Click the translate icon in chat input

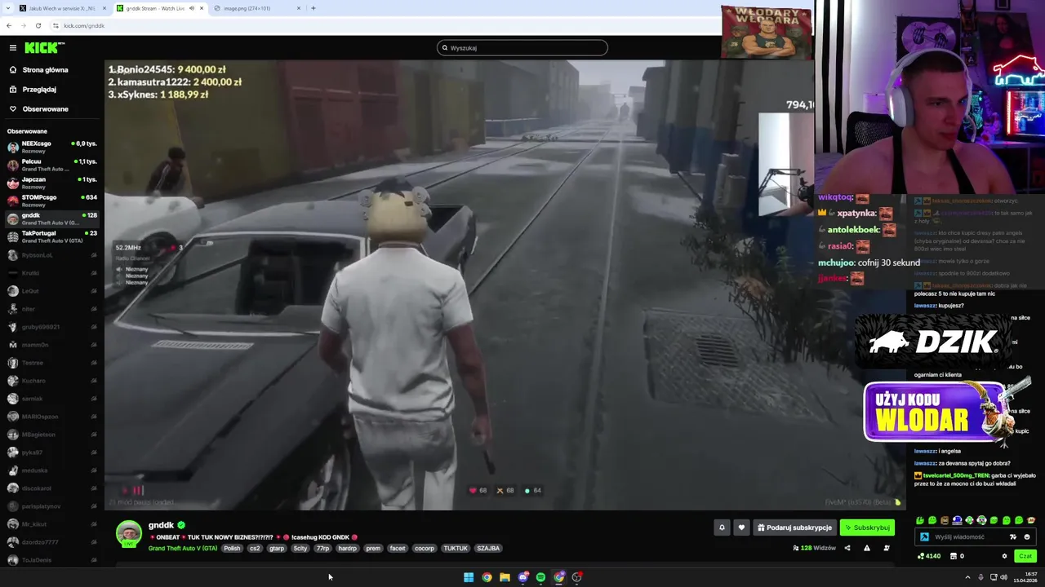[1013, 537]
